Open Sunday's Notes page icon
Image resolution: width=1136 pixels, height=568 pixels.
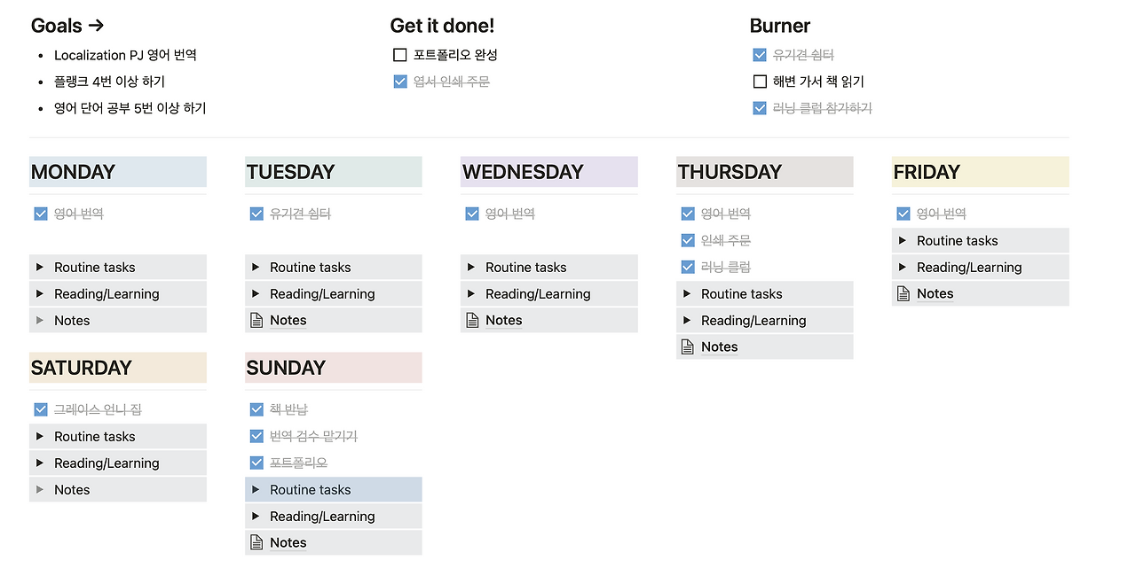(256, 542)
